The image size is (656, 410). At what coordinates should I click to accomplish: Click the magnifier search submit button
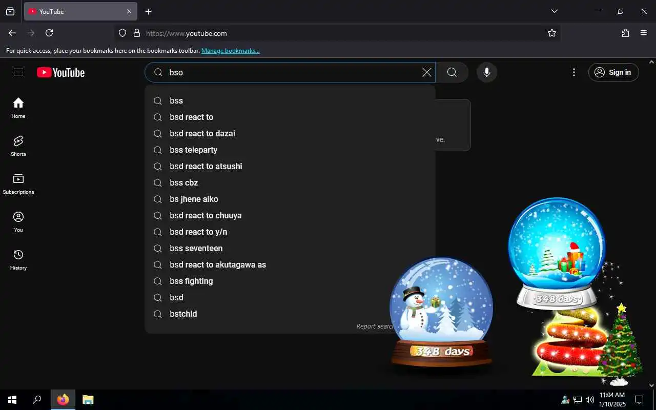[452, 72]
